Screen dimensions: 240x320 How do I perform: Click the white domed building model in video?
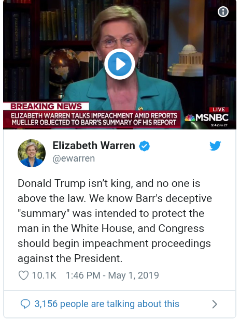tap(187, 61)
